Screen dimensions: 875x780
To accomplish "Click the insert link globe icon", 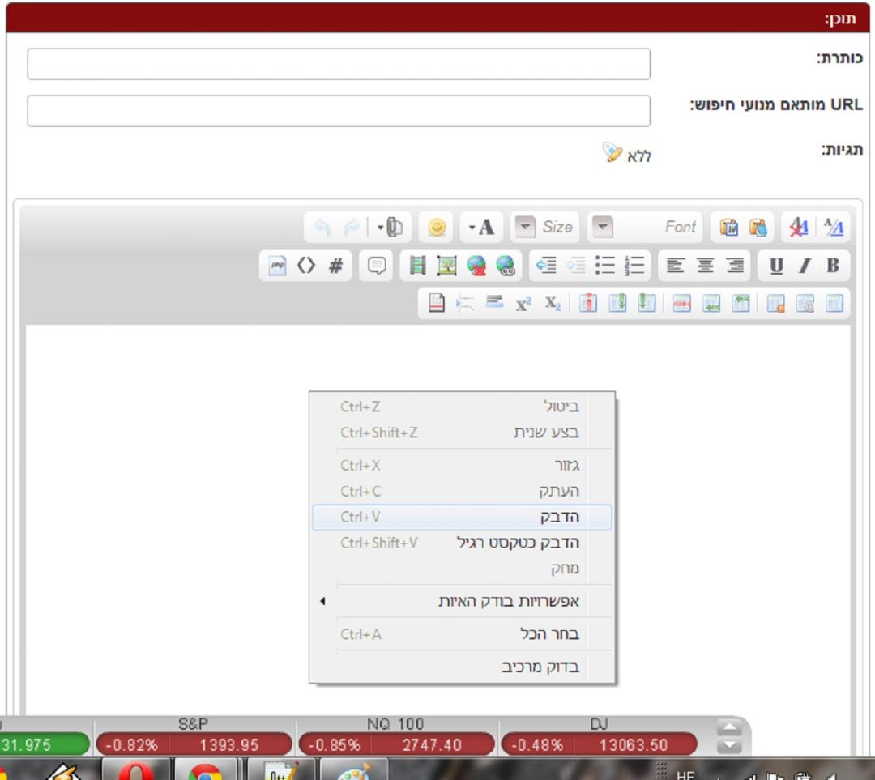I will click(x=476, y=266).
